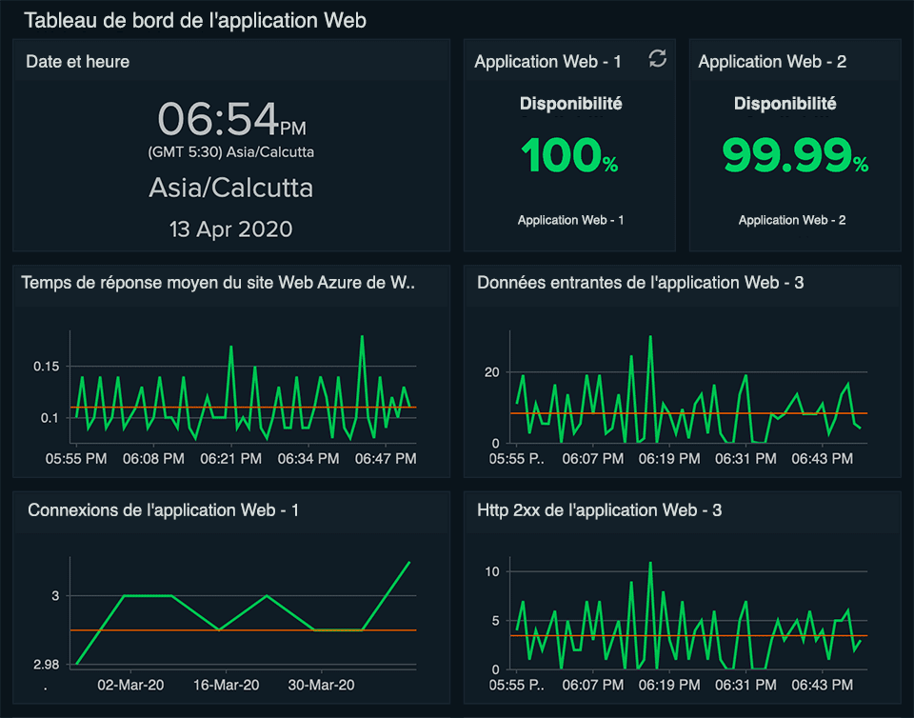
Task: Click the orange threshold line in connections chart
Action: pyautogui.click(x=238, y=629)
